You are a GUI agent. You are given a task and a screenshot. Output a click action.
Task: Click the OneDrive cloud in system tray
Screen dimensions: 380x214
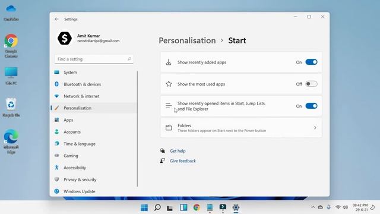321,207
